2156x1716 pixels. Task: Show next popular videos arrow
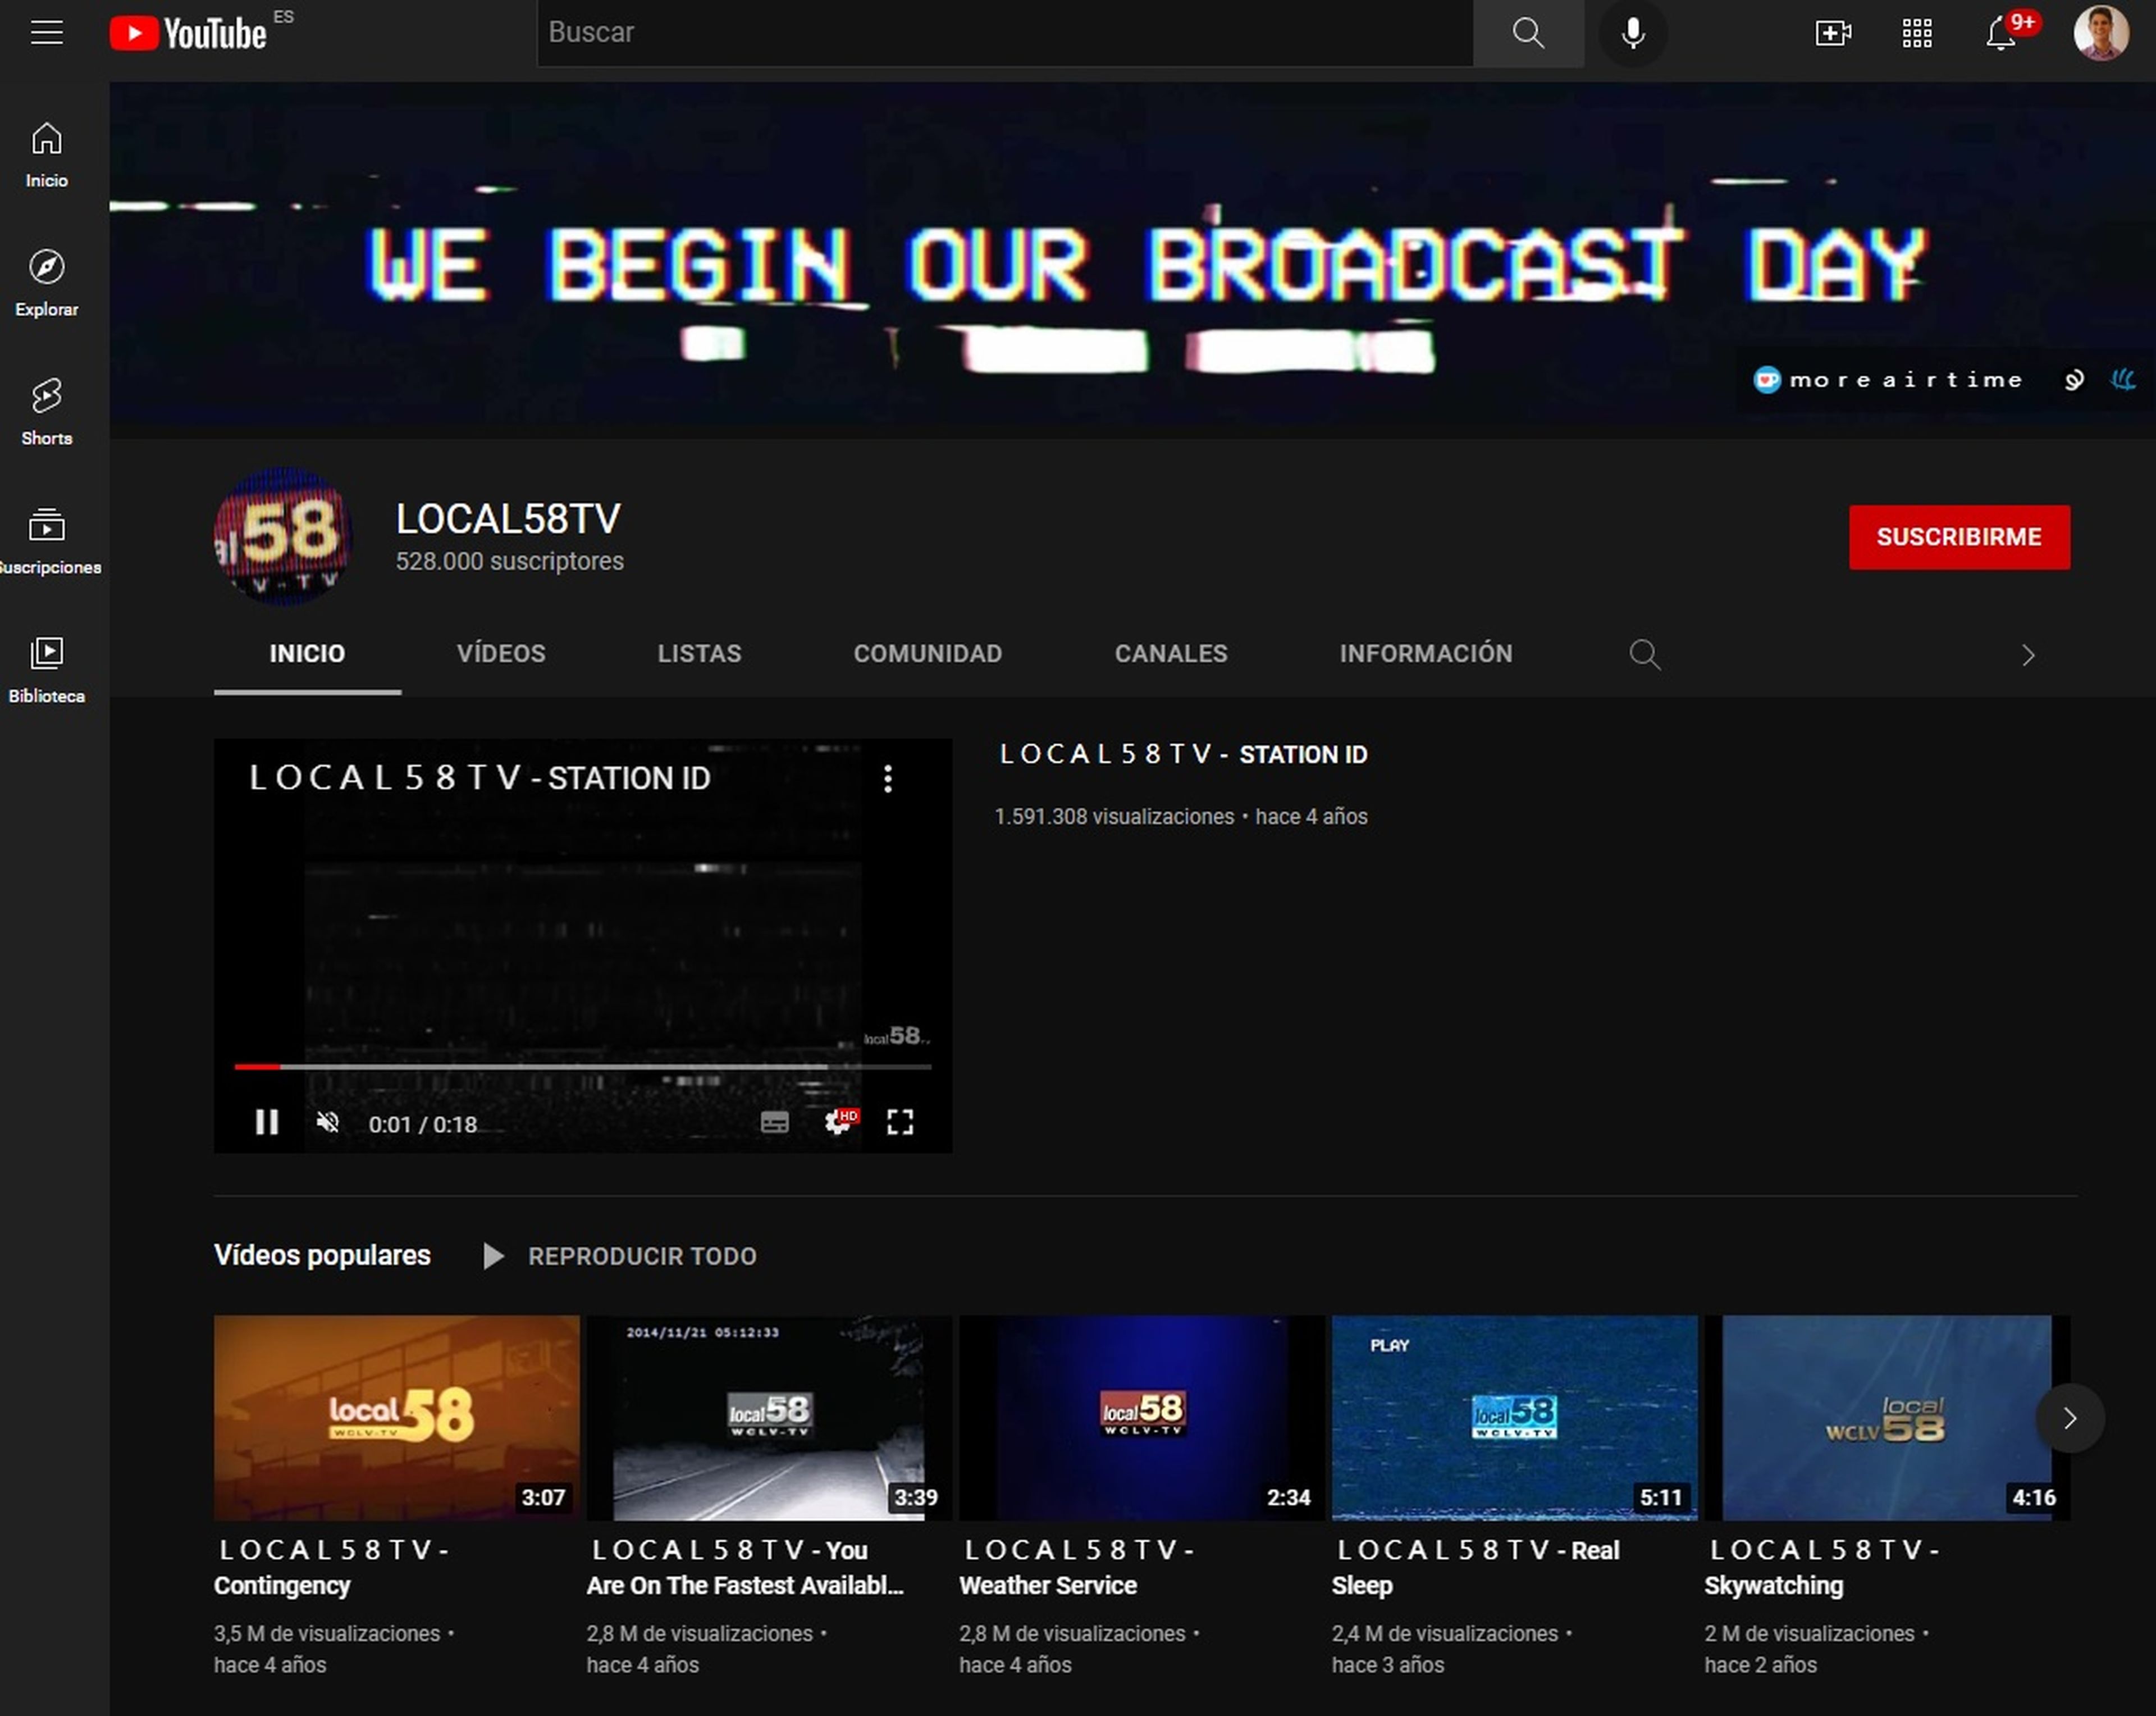pyautogui.click(x=2069, y=1418)
